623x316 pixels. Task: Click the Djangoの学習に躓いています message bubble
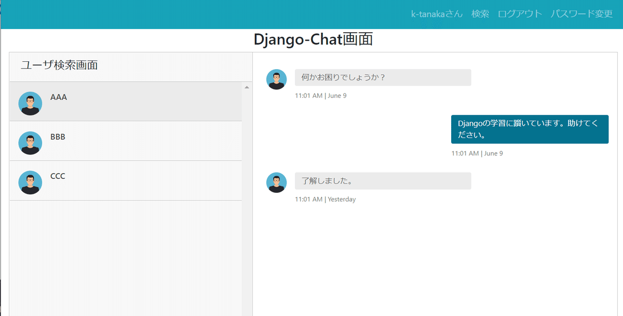pyautogui.click(x=530, y=129)
